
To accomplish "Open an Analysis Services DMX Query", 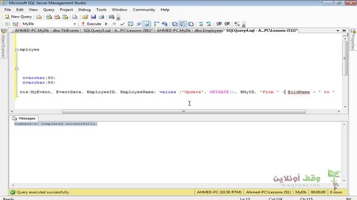I will pos(57,17).
